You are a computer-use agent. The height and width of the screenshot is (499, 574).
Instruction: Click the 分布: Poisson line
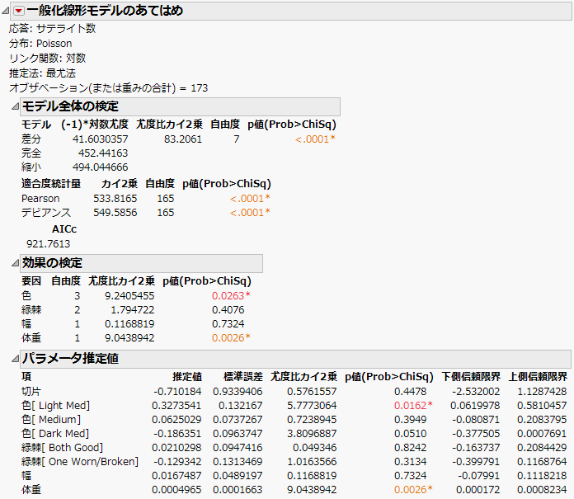click(40, 44)
